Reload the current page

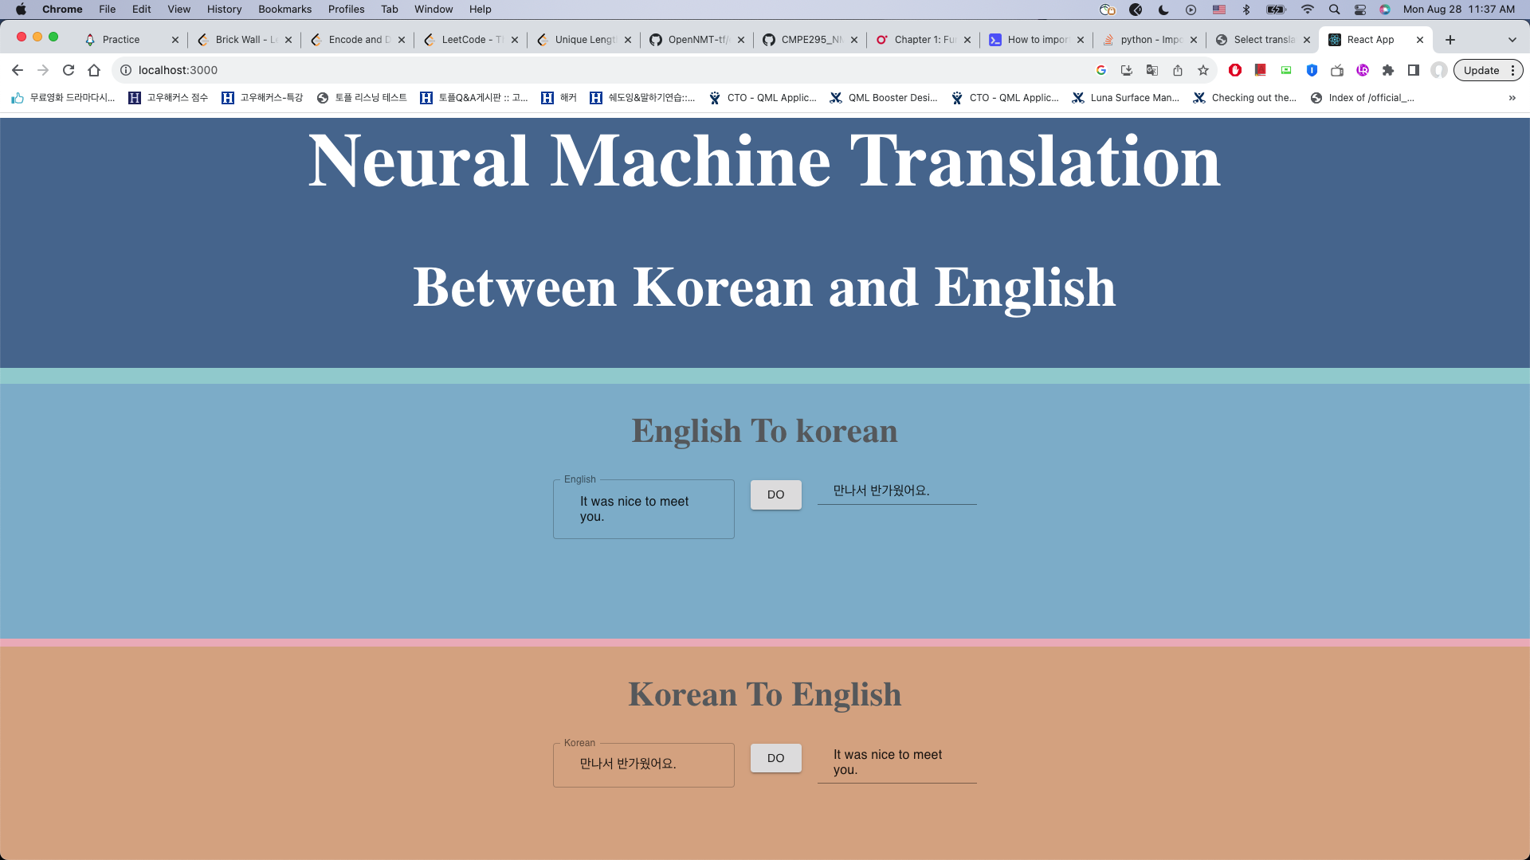(x=69, y=70)
